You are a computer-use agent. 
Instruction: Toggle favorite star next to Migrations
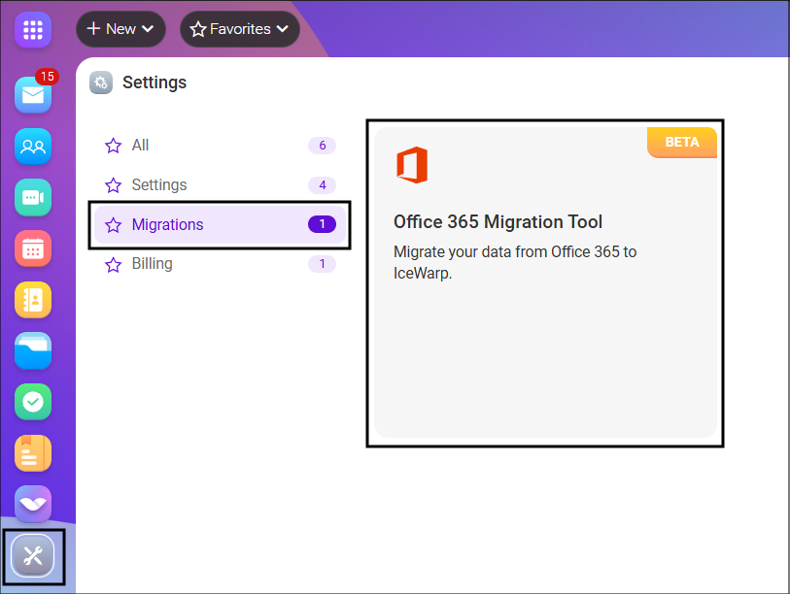coord(113,225)
